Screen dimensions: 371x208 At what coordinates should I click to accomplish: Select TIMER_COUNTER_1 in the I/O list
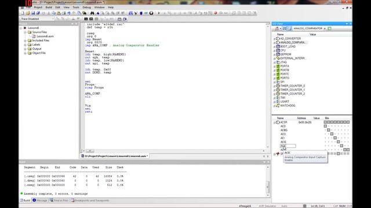click(292, 90)
